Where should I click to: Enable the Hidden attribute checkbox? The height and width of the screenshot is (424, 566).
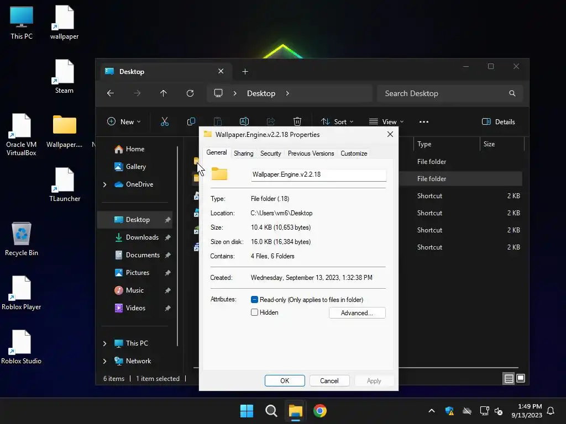pyautogui.click(x=254, y=312)
